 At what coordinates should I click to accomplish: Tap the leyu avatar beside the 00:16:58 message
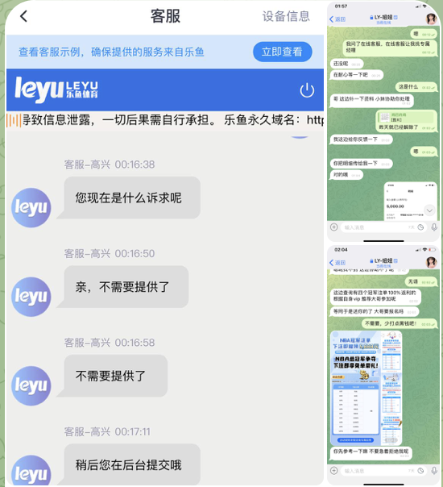click(x=31, y=385)
